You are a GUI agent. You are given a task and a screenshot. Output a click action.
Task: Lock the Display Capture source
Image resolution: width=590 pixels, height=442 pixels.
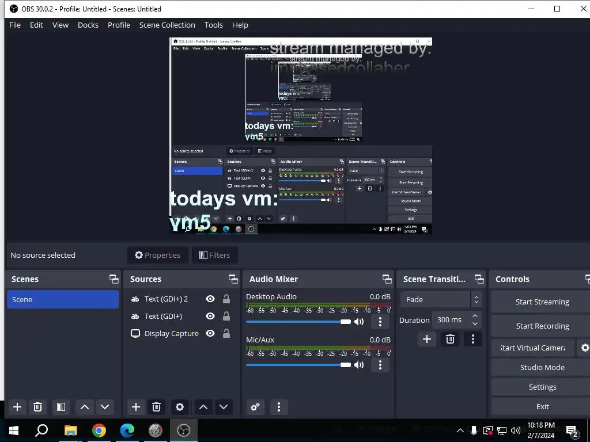[226, 333]
